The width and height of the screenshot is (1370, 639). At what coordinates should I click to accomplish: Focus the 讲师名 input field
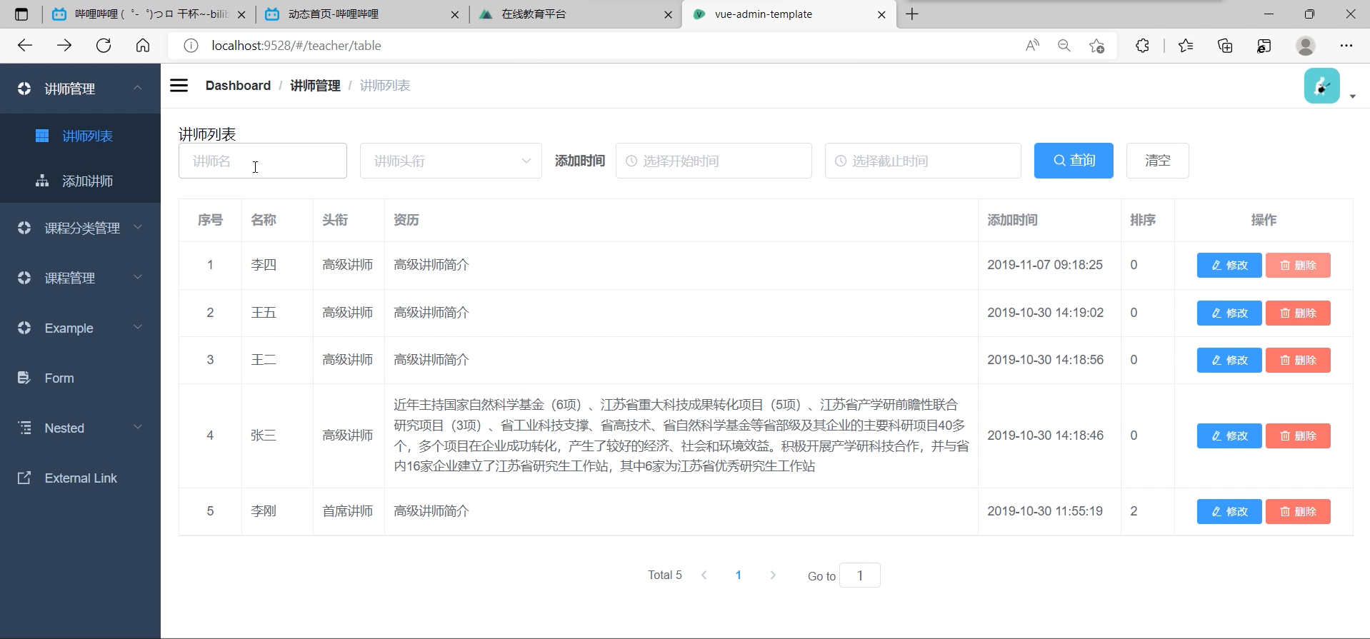point(263,161)
